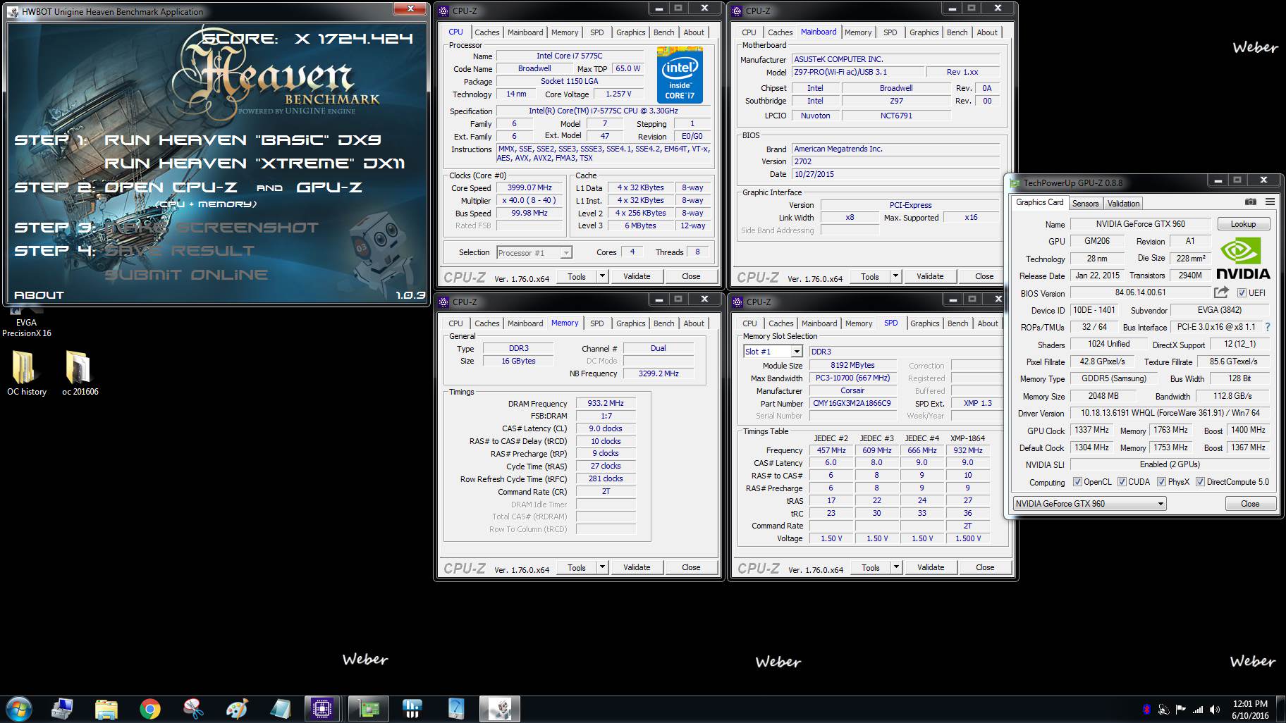Viewport: 1286px width, 723px height.
Task: Open the EVGA PrecisionX 16 desktop shortcut
Action: [26, 323]
